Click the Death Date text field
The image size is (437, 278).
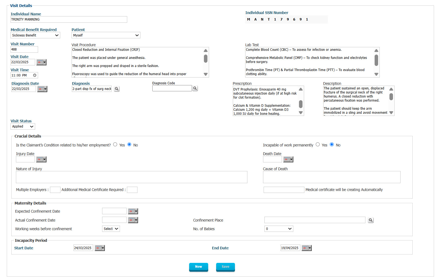273,159
